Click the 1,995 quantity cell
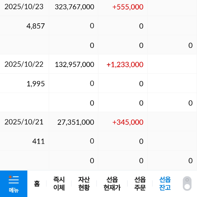Screen dimensions: 197x197 (x=35, y=84)
